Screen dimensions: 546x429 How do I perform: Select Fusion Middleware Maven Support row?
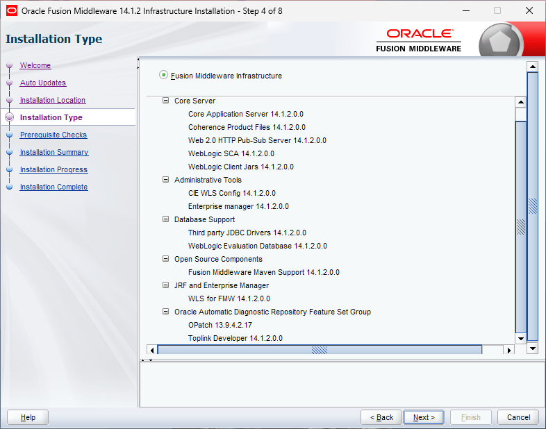click(x=263, y=272)
